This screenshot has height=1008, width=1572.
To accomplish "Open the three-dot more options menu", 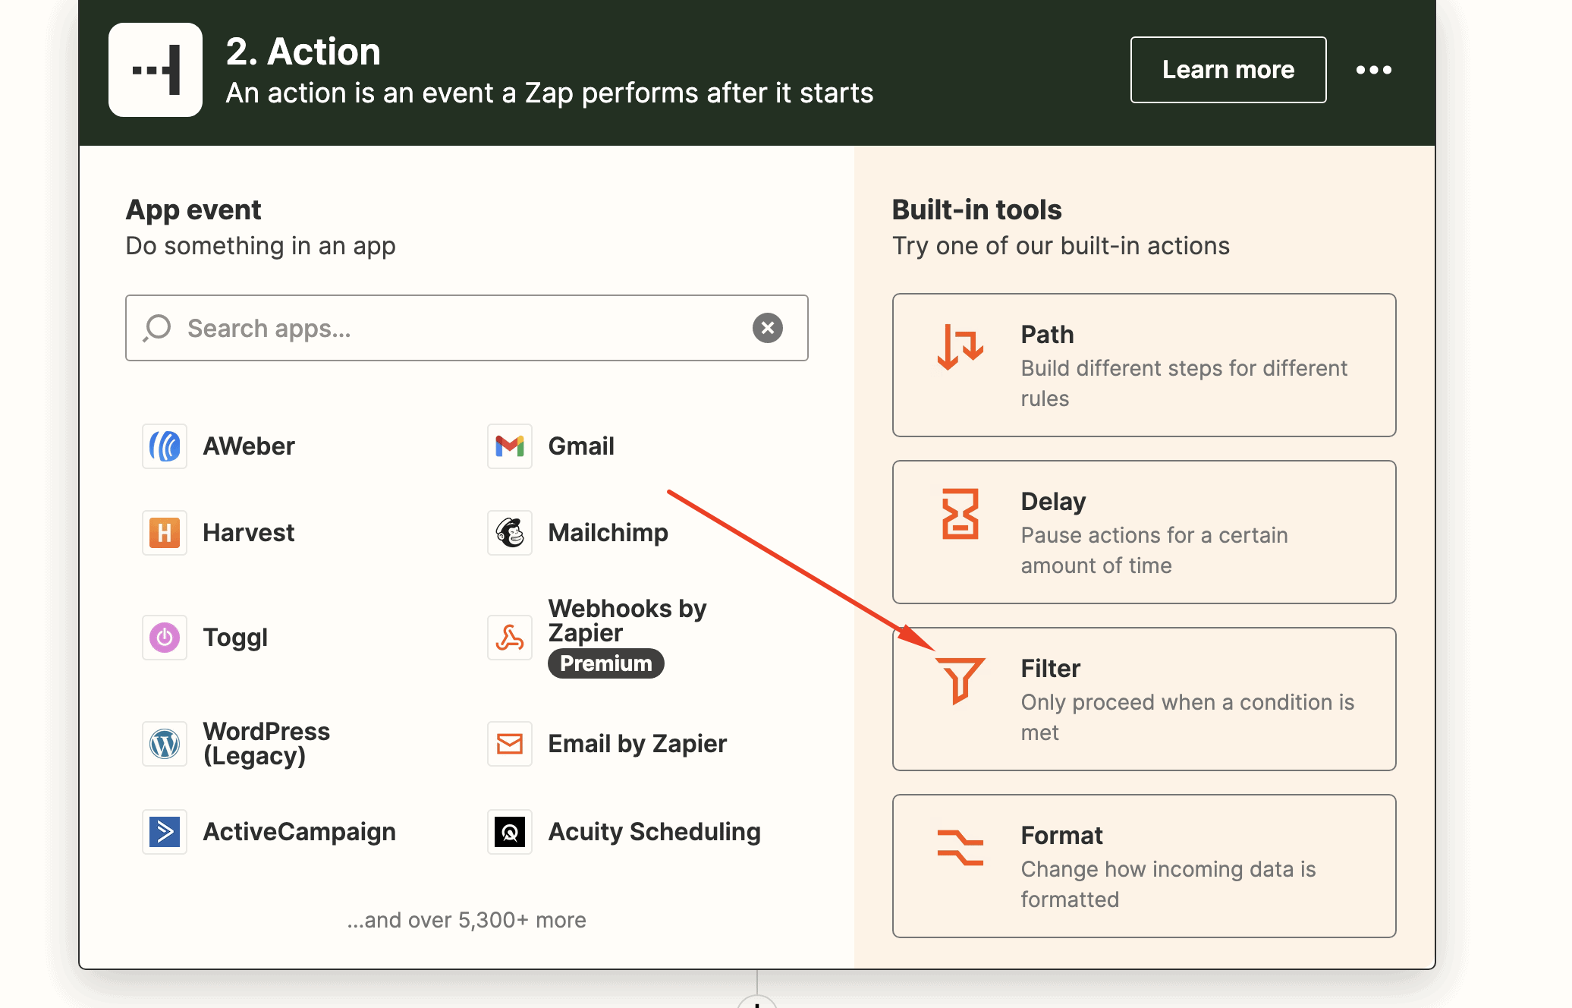I will (x=1374, y=70).
